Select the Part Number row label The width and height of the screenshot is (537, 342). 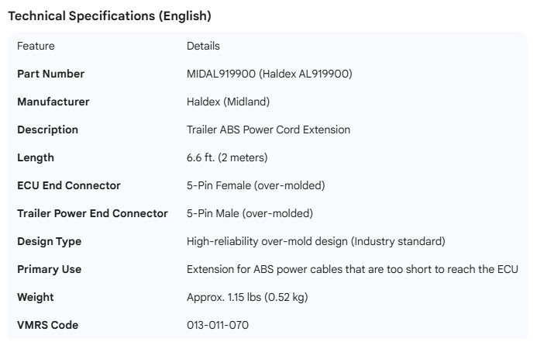(50, 74)
